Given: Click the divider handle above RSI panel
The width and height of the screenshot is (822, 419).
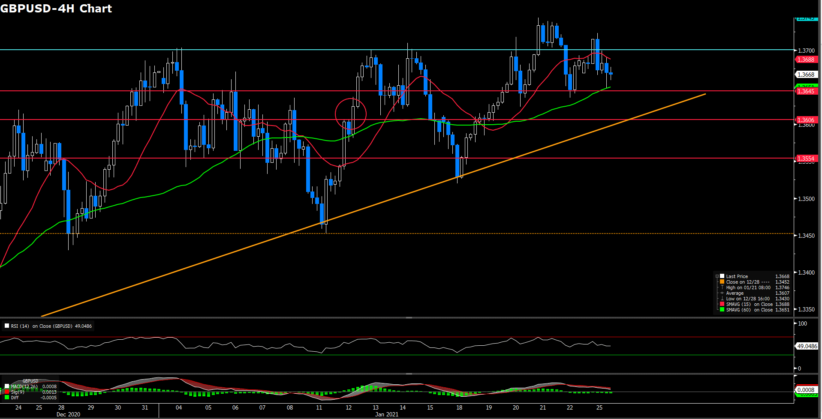Looking at the screenshot, I should pos(409,318).
